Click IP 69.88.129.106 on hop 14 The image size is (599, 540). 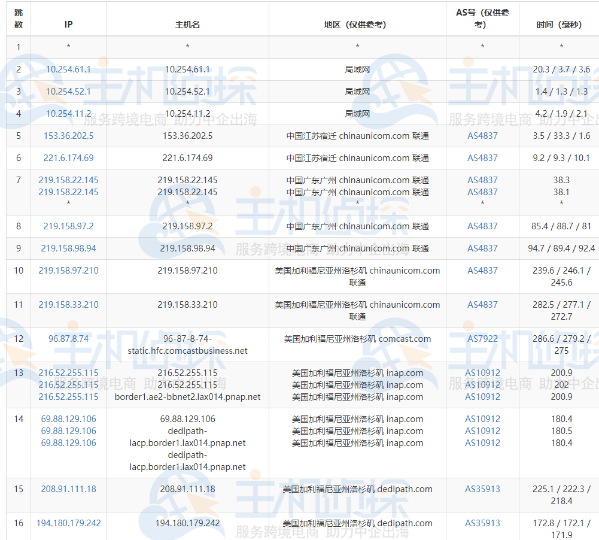(68, 418)
